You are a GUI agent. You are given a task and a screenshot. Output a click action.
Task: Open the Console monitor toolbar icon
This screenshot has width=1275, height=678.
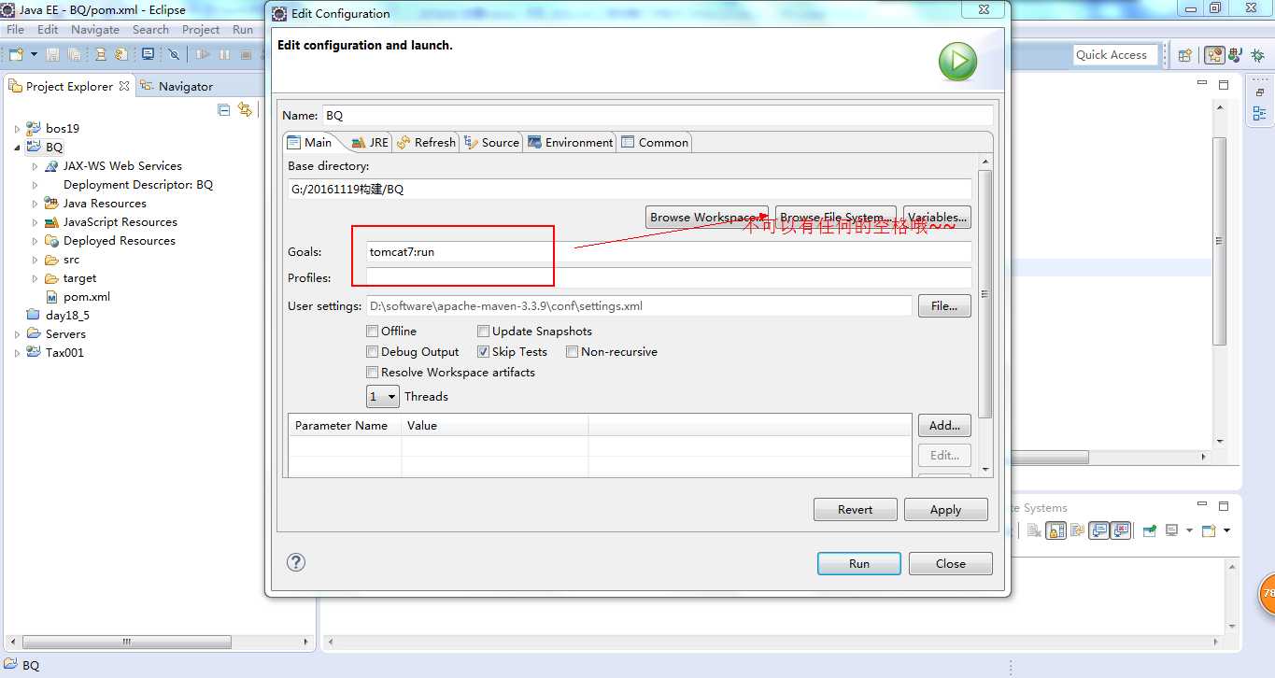pyautogui.click(x=148, y=55)
